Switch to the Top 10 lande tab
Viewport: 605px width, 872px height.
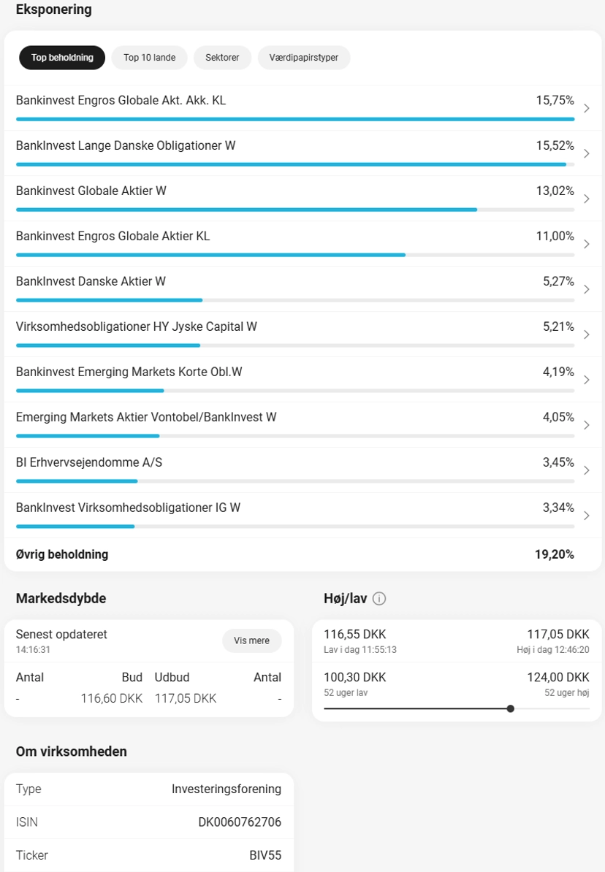pyautogui.click(x=149, y=57)
